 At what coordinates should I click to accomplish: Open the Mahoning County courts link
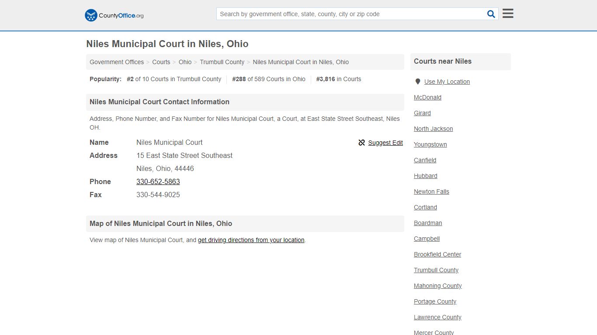point(437,286)
